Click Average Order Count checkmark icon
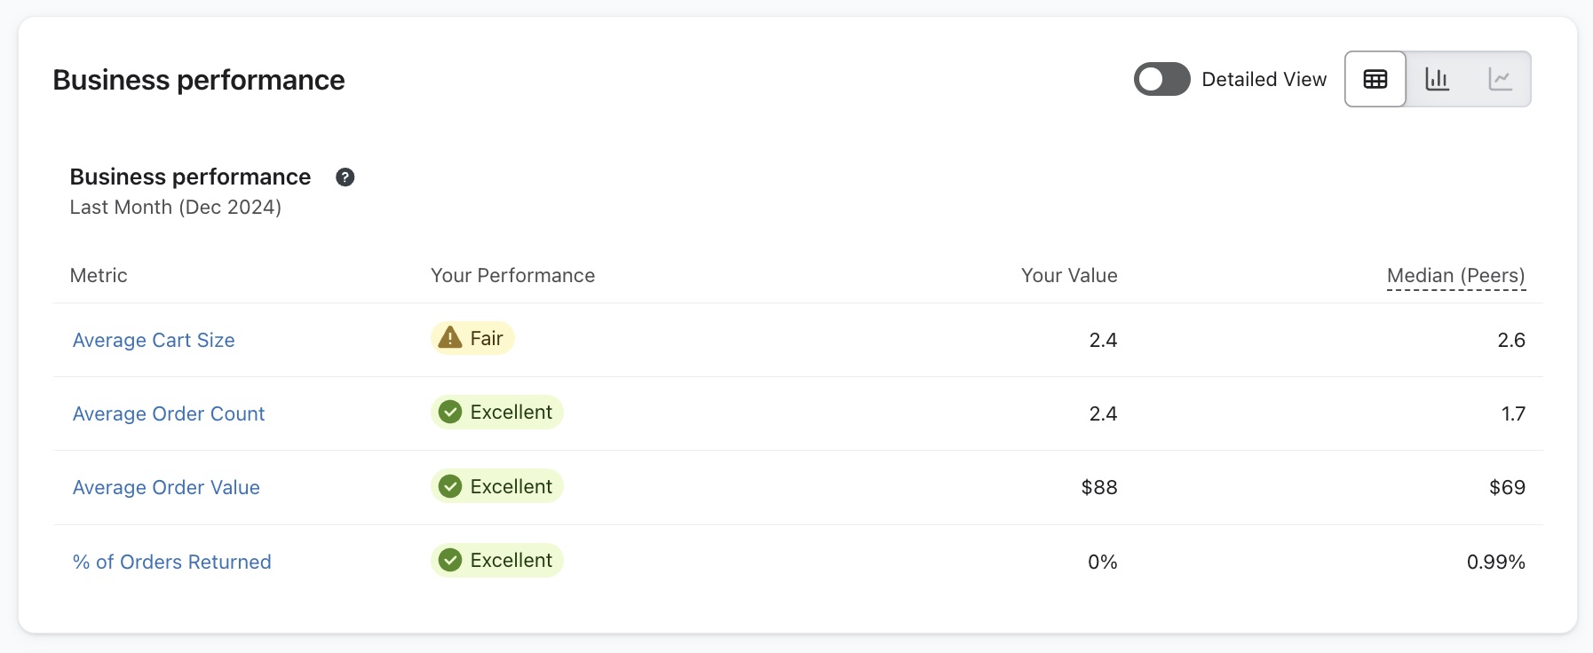This screenshot has width=1593, height=653. [x=450, y=413]
